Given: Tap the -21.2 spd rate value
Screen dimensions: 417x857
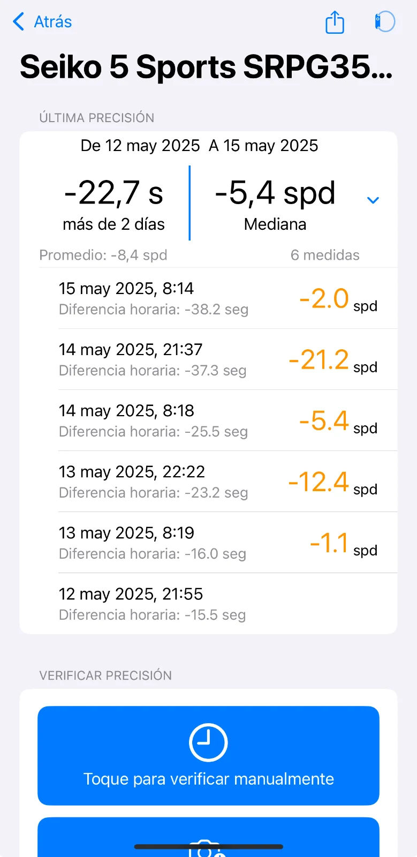Looking at the screenshot, I should (333, 360).
